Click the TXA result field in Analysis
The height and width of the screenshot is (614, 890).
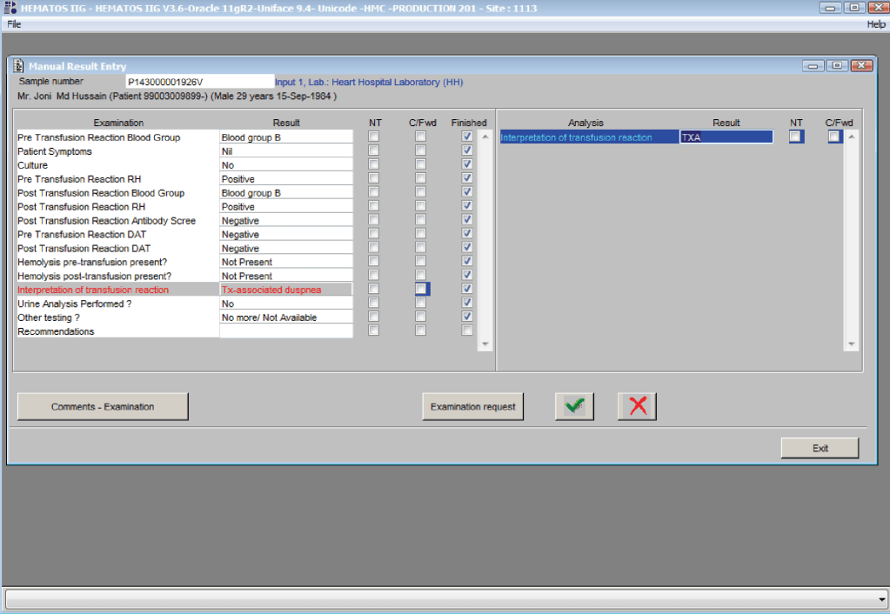coord(726,137)
